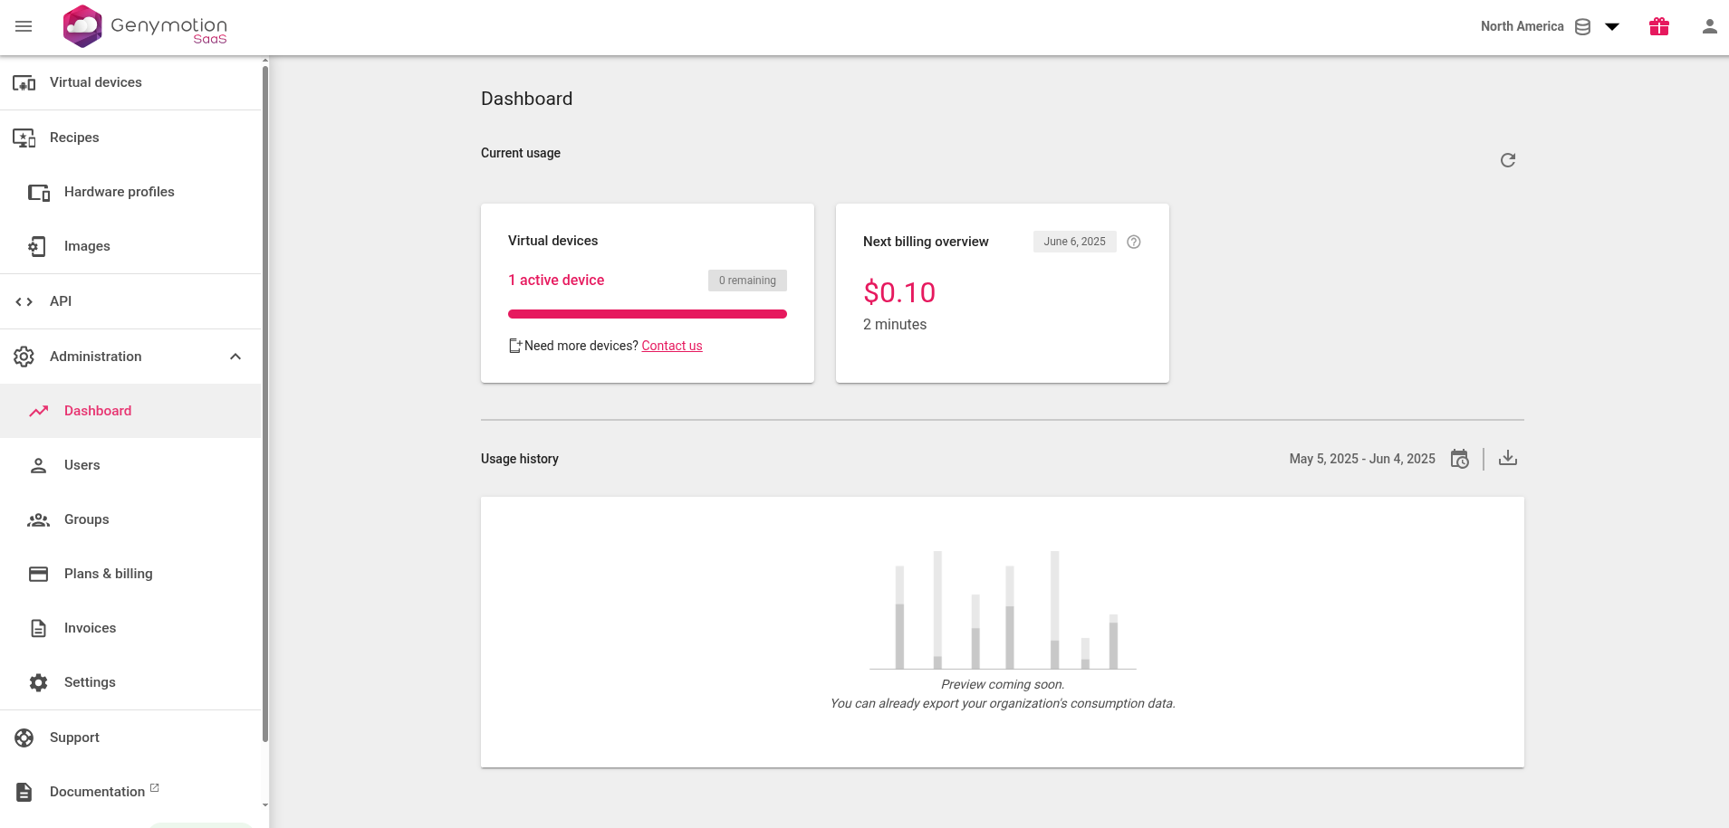This screenshot has height=828, width=1729.
Task: Open the Plans & billing page
Action: [108, 573]
